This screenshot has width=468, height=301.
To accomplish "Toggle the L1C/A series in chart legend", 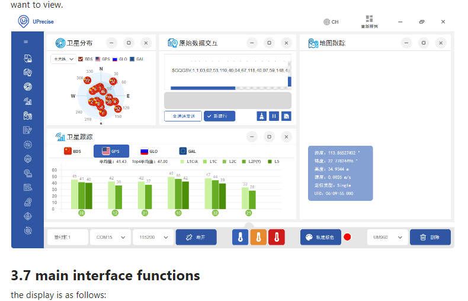I will click(x=189, y=162).
